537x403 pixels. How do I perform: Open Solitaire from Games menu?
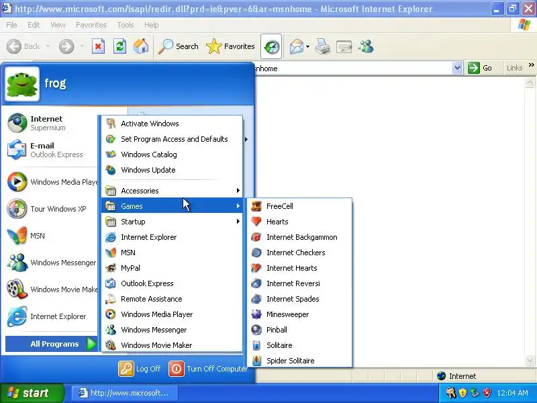[299, 345]
